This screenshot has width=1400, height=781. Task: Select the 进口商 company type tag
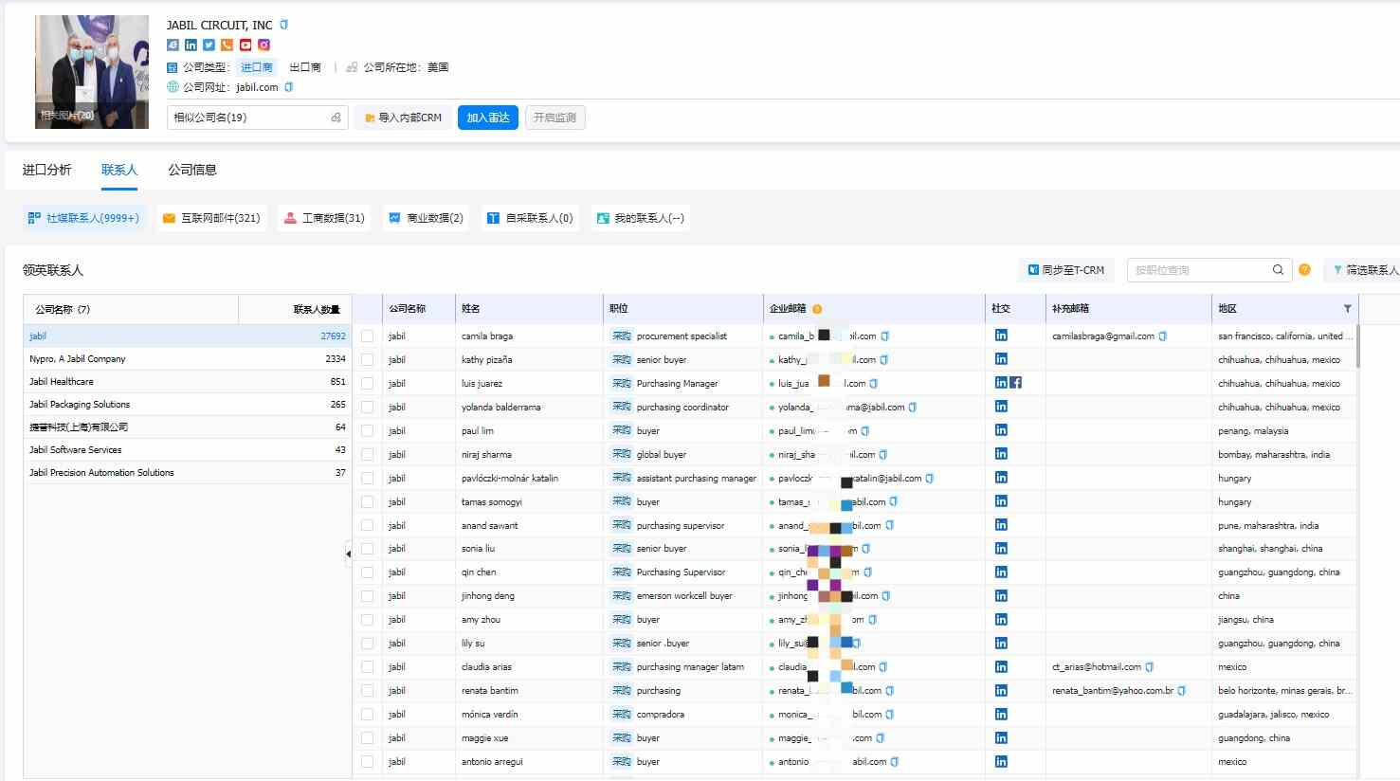pos(256,67)
